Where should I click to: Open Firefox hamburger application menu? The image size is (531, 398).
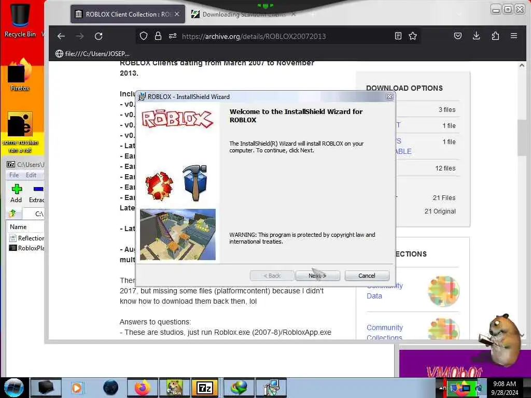point(514,36)
